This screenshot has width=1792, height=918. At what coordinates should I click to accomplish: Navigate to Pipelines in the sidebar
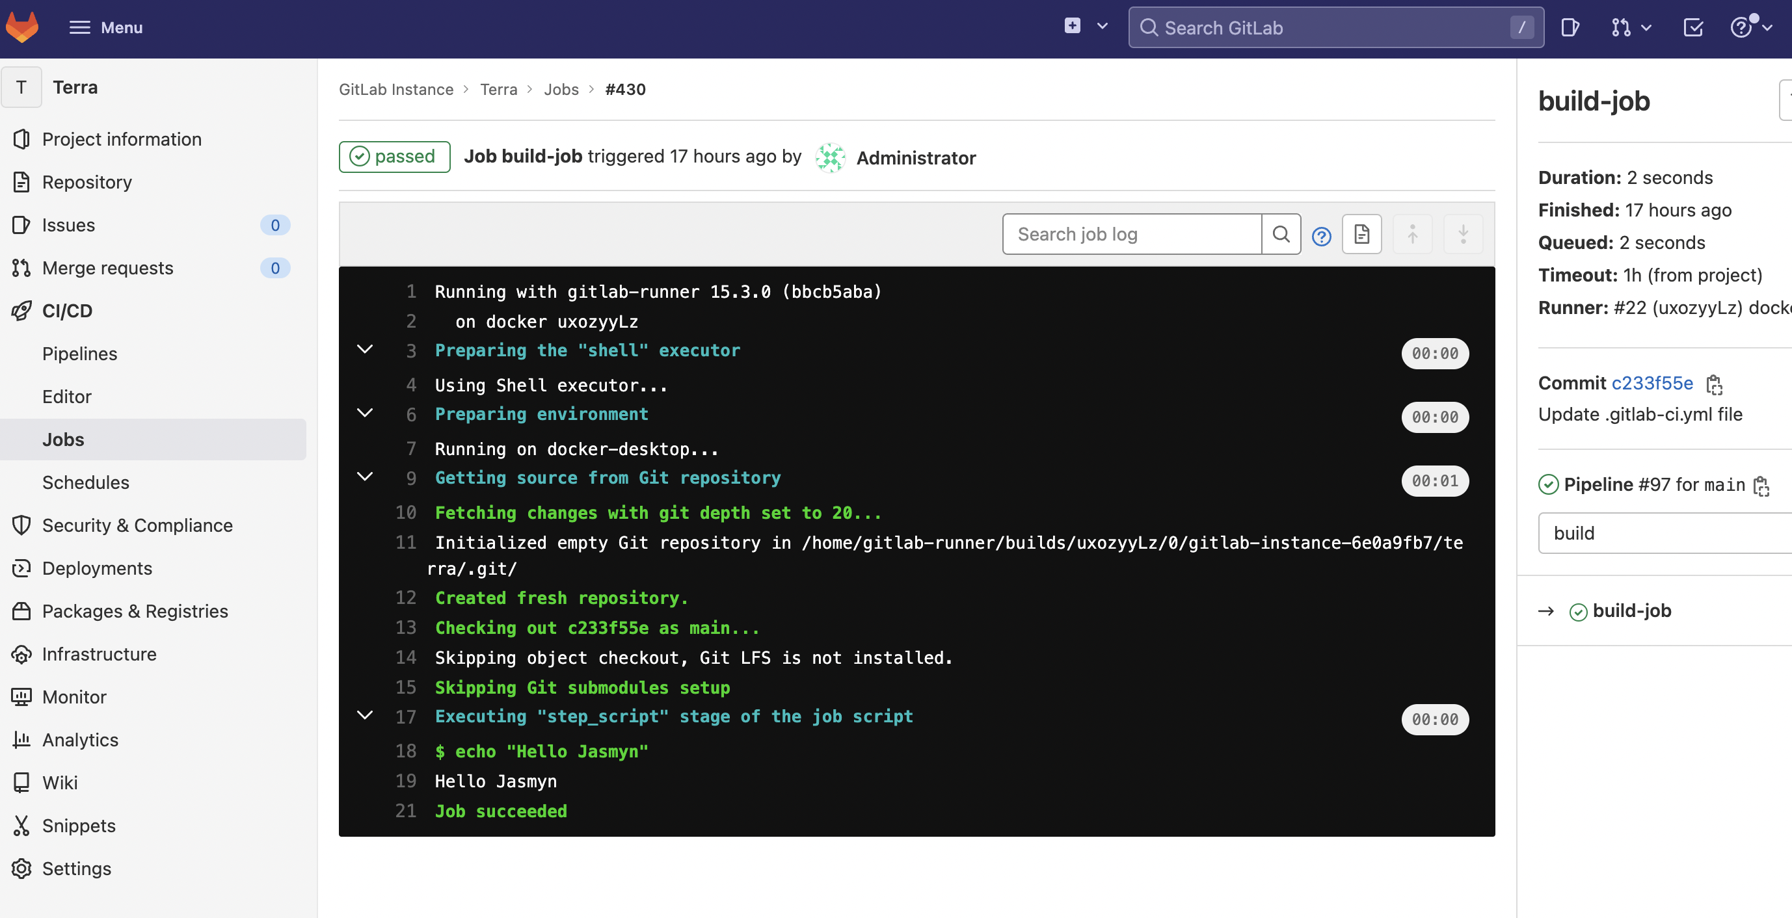[x=79, y=352]
